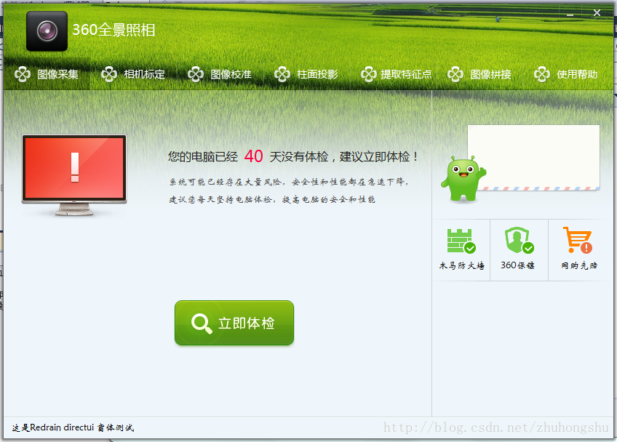The height and width of the screenshot is (442, 617).
Task: Click the 360全景照相 title text
Action: click(114, 30)
